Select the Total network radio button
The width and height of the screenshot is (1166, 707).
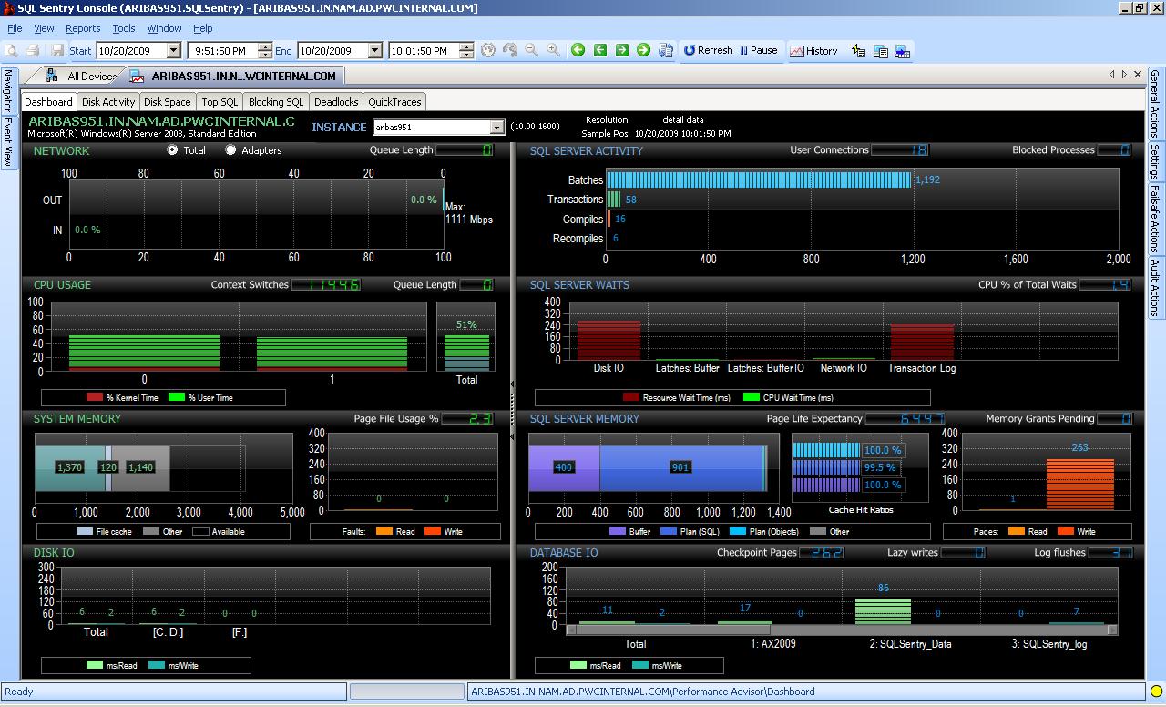[x=172, y=150]
